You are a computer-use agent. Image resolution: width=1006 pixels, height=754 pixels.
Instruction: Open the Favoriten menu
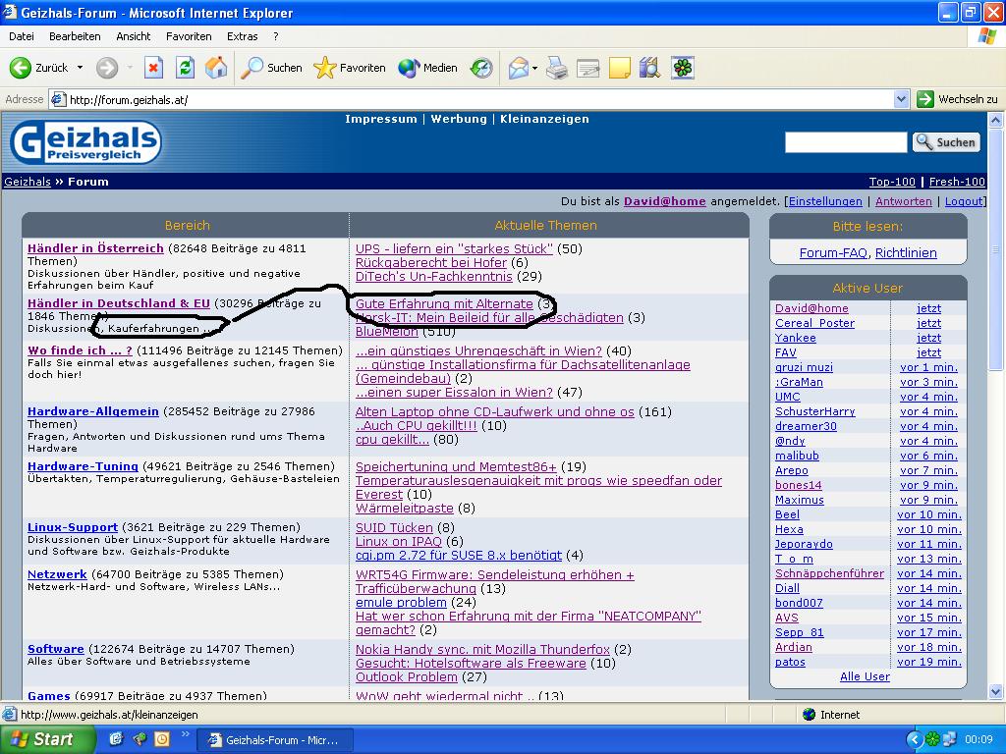point(189,36)
